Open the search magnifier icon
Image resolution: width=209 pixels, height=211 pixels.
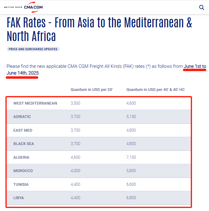(201, 7)
